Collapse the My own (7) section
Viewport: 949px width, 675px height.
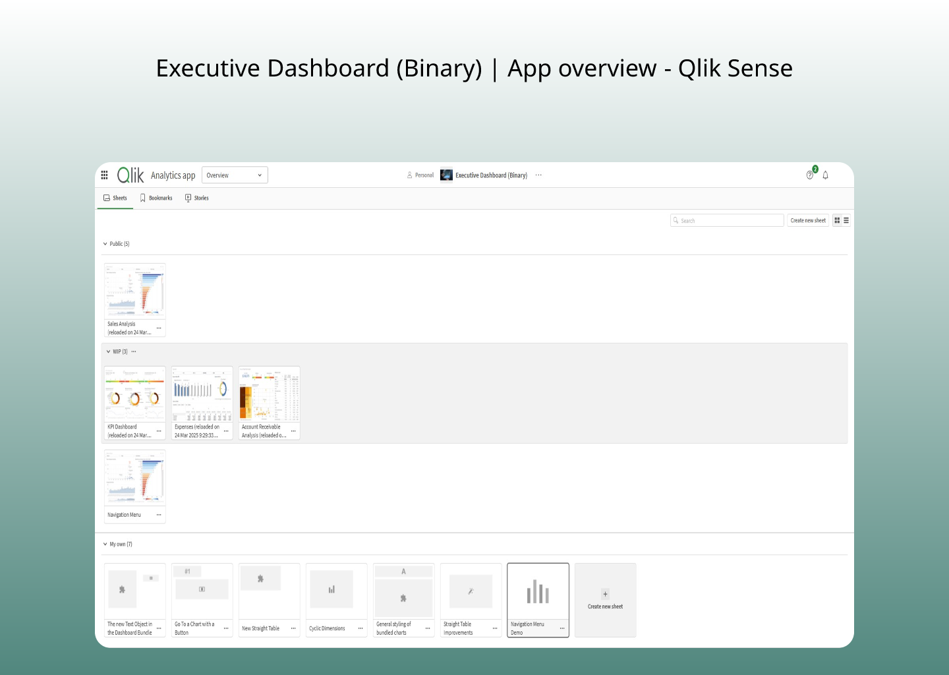point(105,544)
